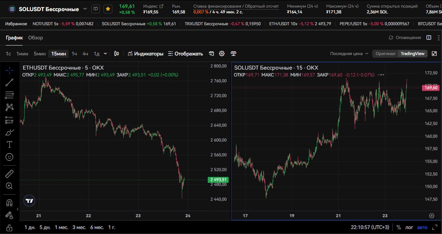The width and height of the screenshot is (442, 234).
Task: Set chart range to 5 дн.
Action: [45, 227]
